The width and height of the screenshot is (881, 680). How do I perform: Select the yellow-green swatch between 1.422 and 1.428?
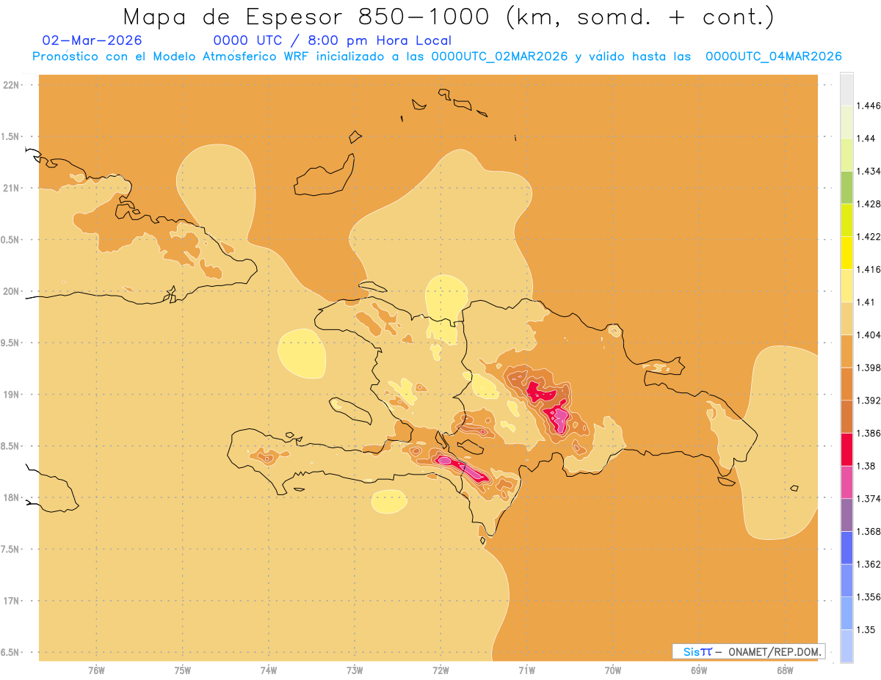click(x=846, y=220)
